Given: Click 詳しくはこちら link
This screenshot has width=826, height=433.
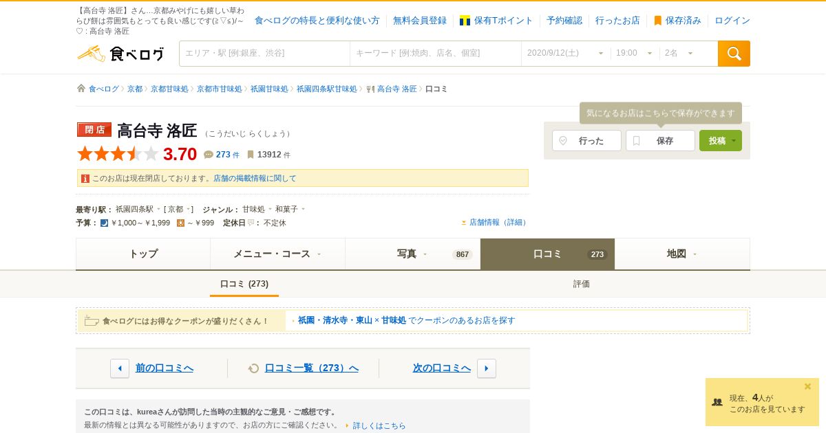Looking at the screenshot, I should 379,426.
